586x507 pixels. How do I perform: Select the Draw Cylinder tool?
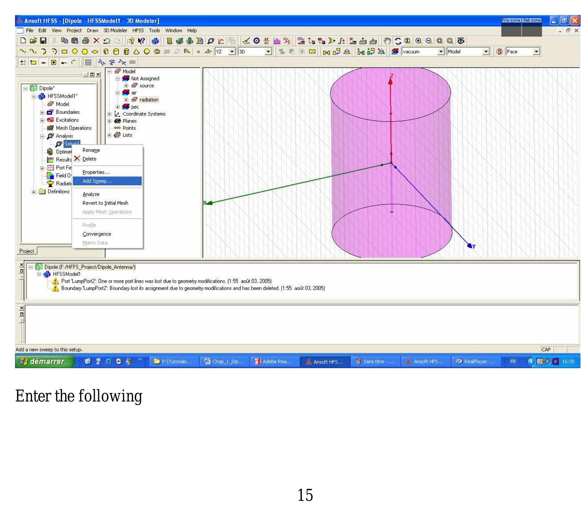117,51
